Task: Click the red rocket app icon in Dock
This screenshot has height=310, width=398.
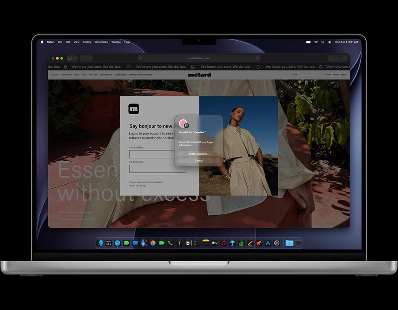Action: point(259,243)
